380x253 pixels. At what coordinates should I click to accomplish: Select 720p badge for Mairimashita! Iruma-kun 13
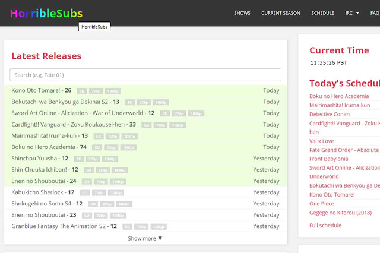113,137
